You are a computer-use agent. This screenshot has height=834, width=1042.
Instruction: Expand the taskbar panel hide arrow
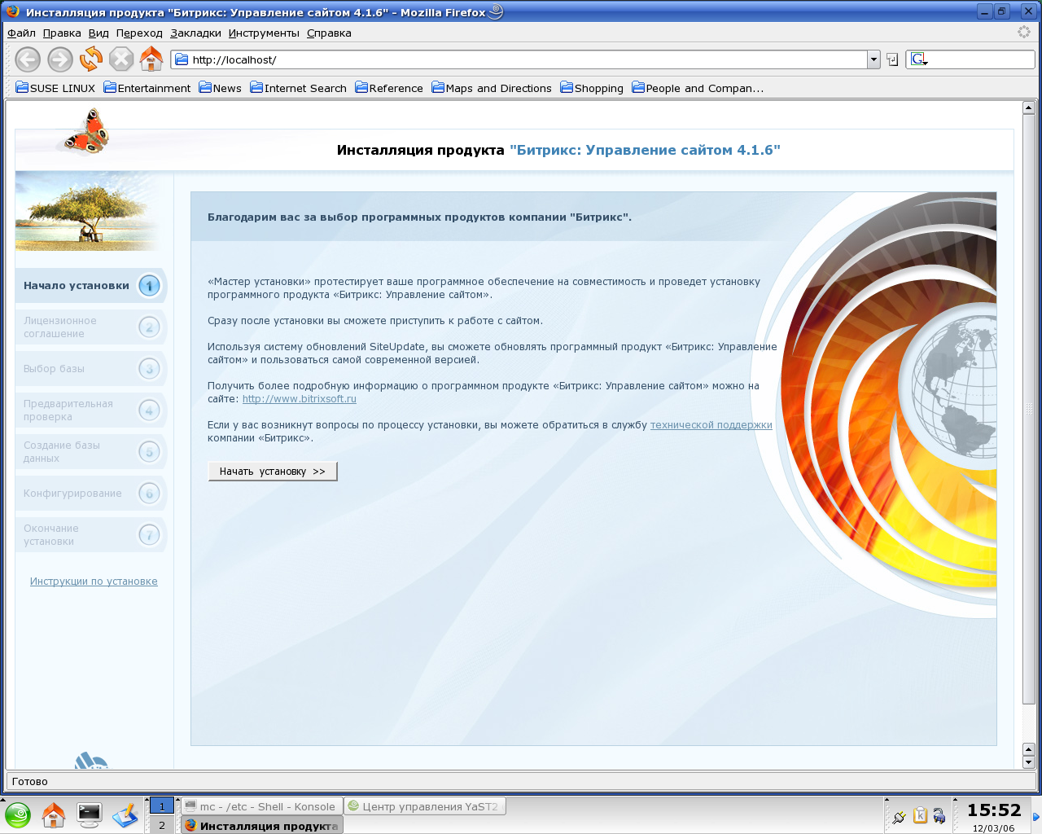[x=1036, y=815]
